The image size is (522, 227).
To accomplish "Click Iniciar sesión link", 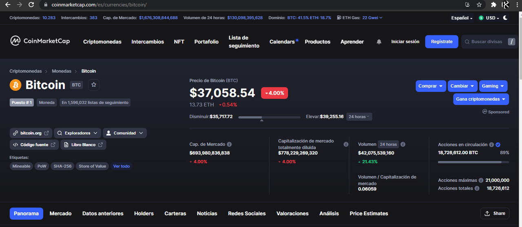I will coord(405,42).
